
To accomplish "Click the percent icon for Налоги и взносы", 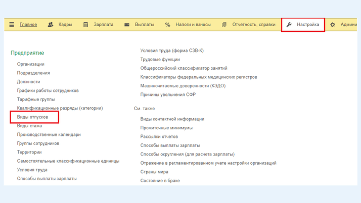I will pos(168,25).
